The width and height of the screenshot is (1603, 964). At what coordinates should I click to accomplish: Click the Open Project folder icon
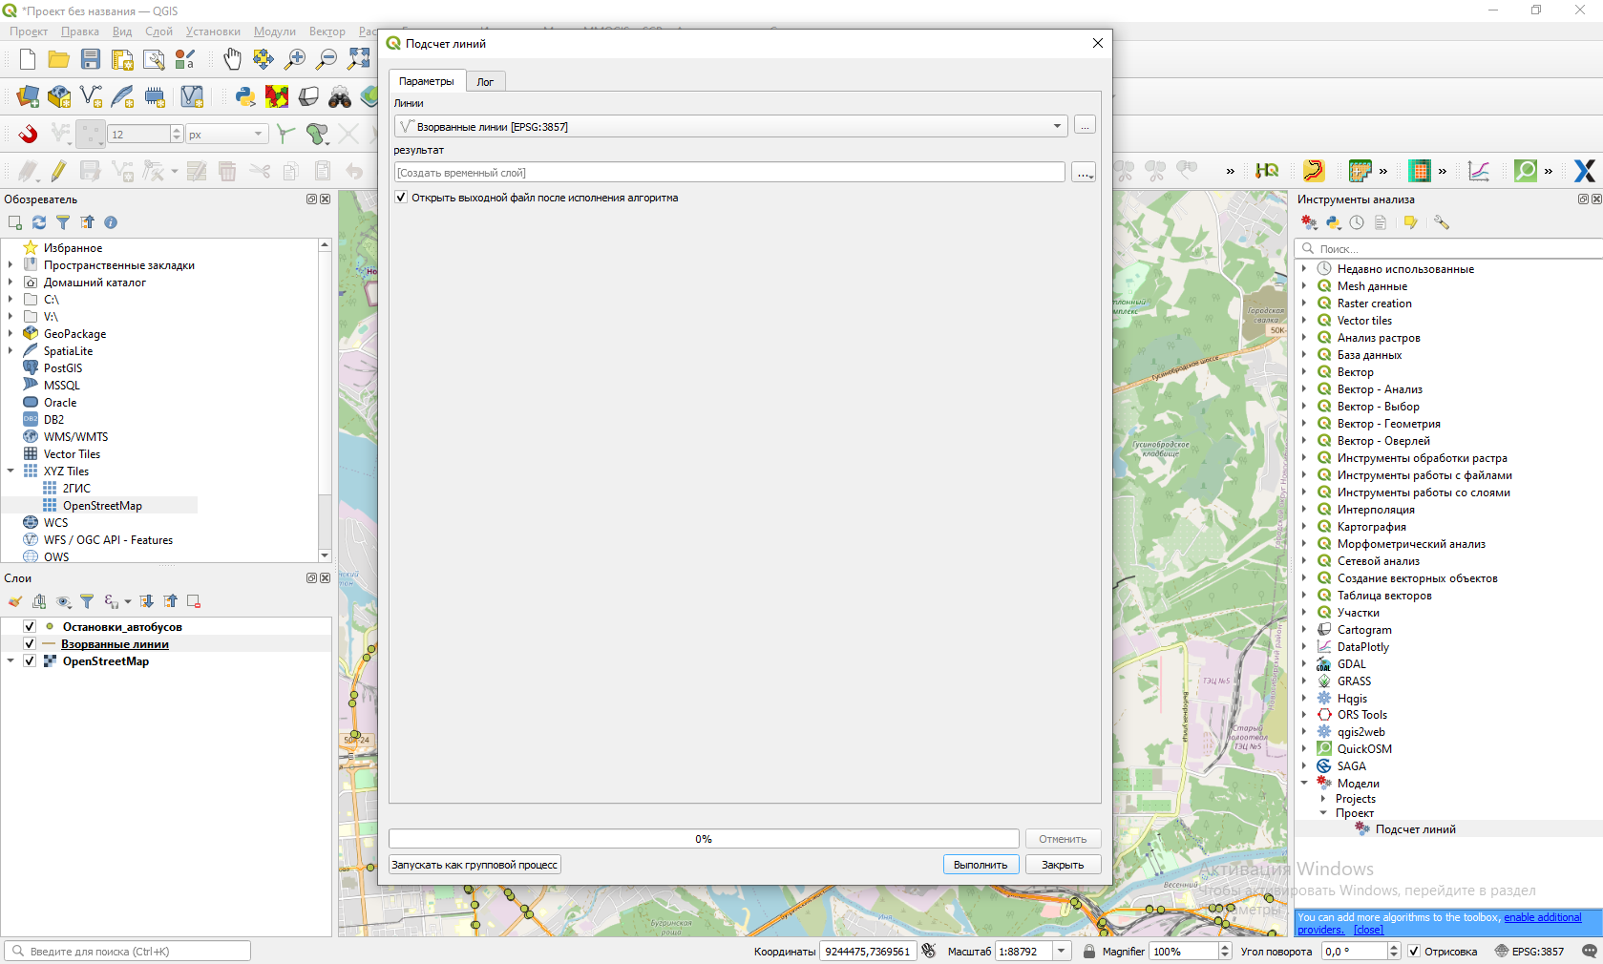(58, 60)
